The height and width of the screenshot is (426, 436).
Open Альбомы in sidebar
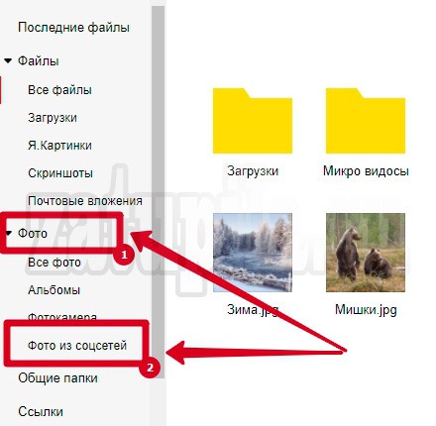(x=54, y=290)
